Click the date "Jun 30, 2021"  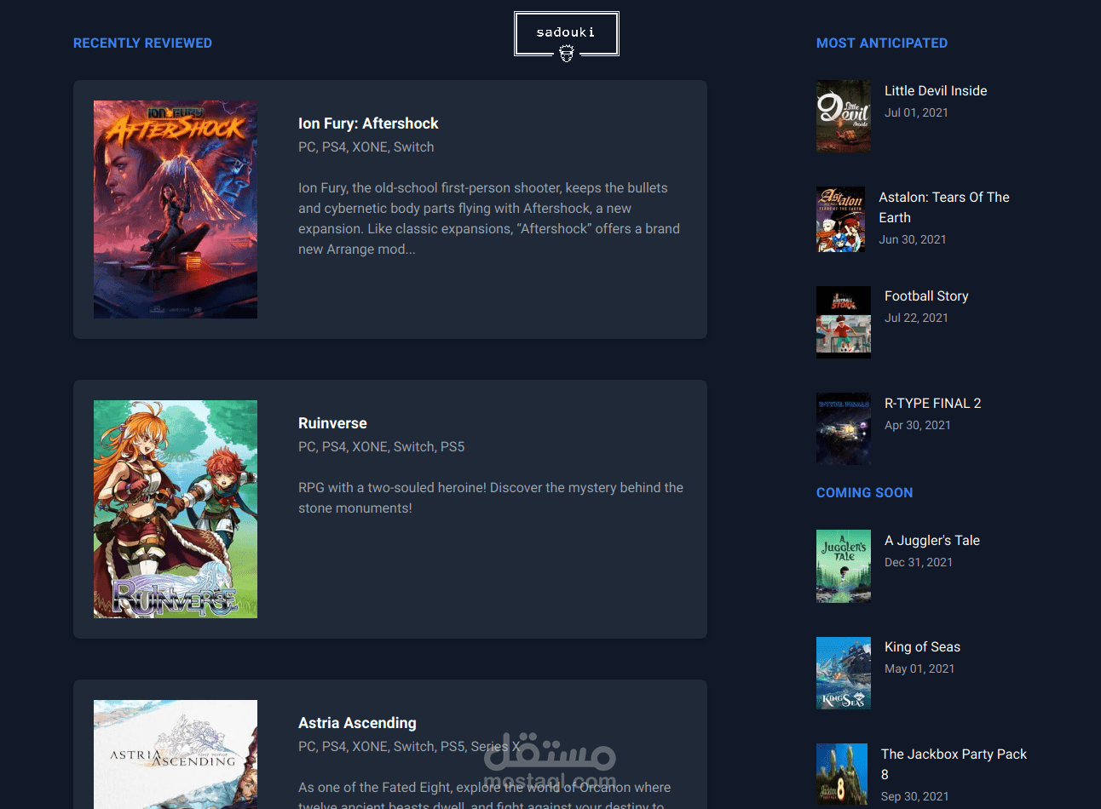pos(913,239)
